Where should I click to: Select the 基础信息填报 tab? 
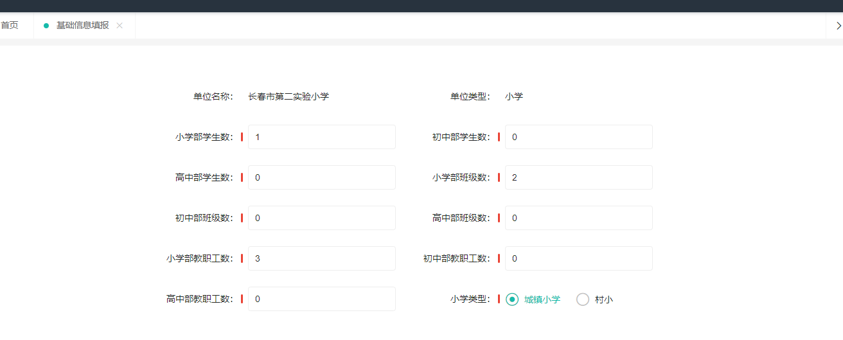[x=83, y=25]
